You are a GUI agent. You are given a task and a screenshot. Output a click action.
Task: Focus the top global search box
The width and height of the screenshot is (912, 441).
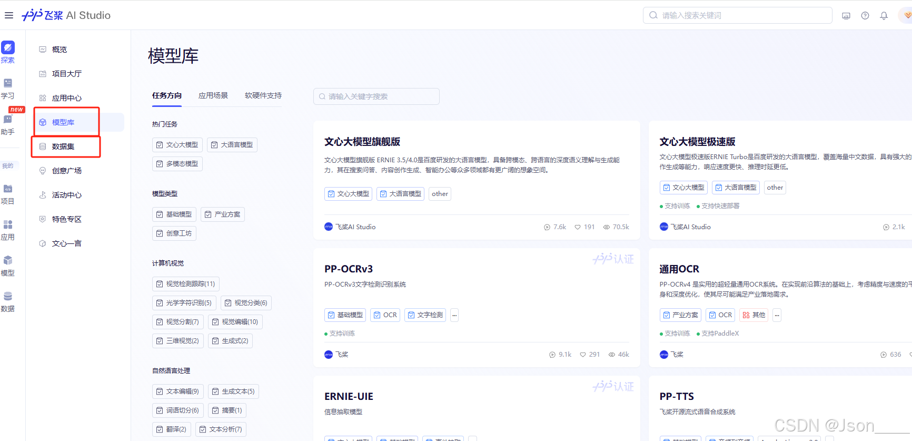[x=737, y=15]
